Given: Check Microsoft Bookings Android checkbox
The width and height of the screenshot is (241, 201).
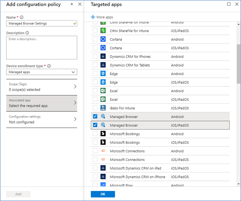Looking at the screenshot, I should click(x=95, y=134).
